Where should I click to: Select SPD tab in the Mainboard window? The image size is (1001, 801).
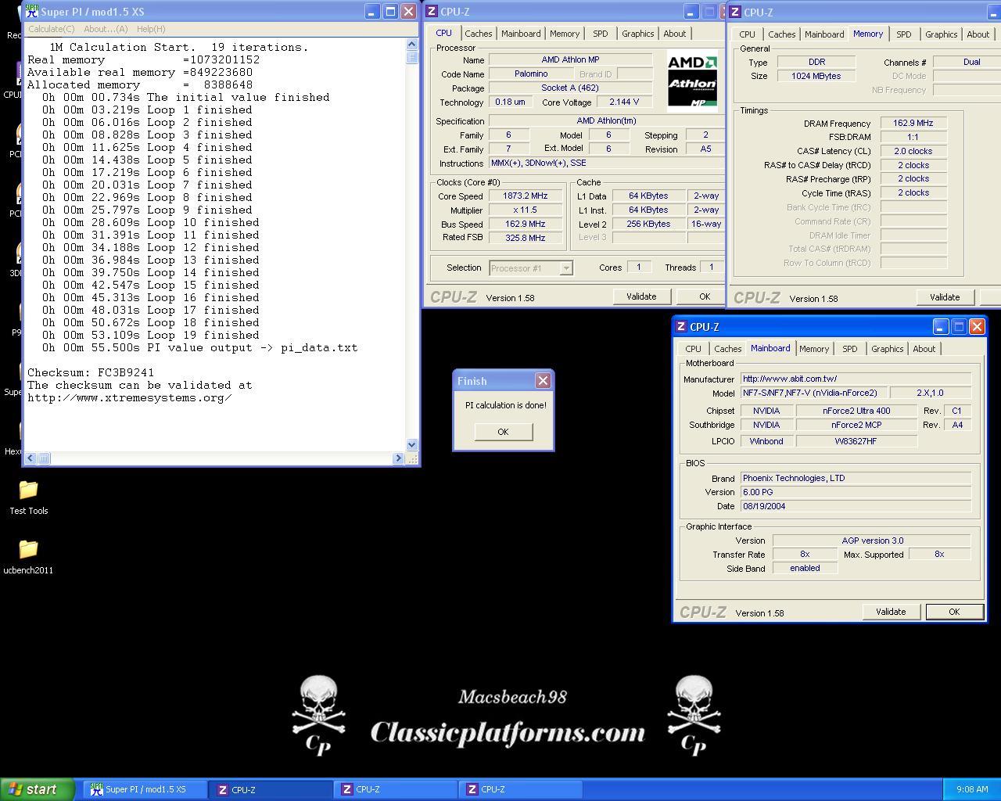(849, 349)
